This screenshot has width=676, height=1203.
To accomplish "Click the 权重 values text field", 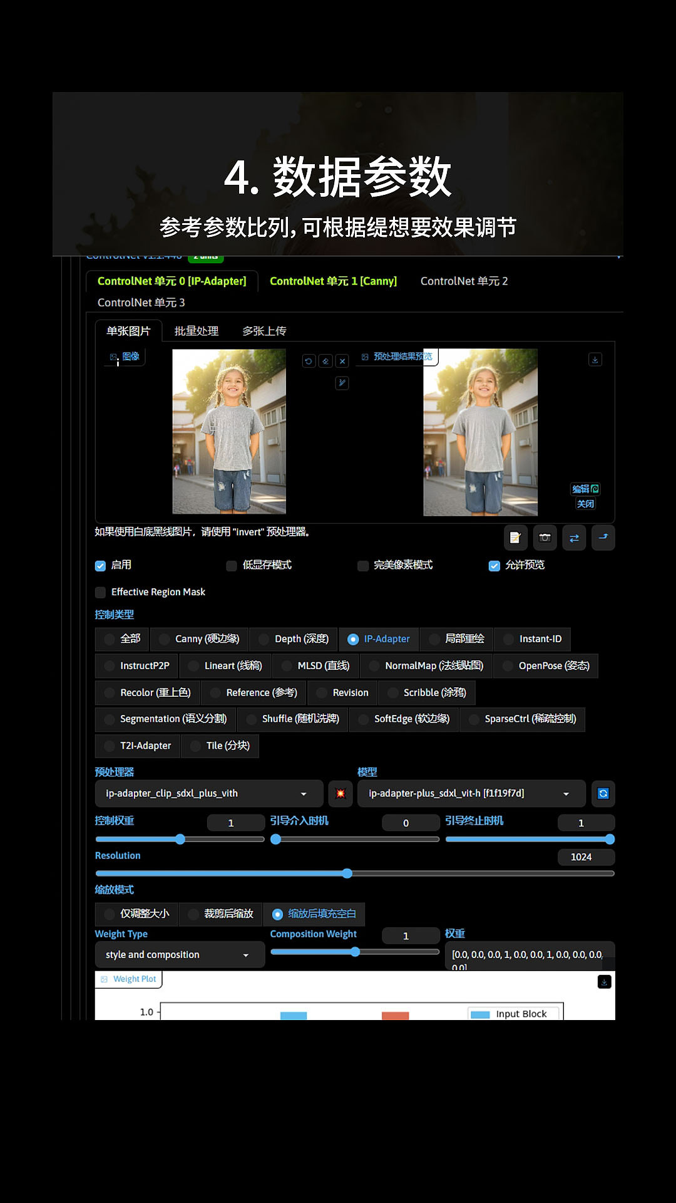I will click(530, 957).
